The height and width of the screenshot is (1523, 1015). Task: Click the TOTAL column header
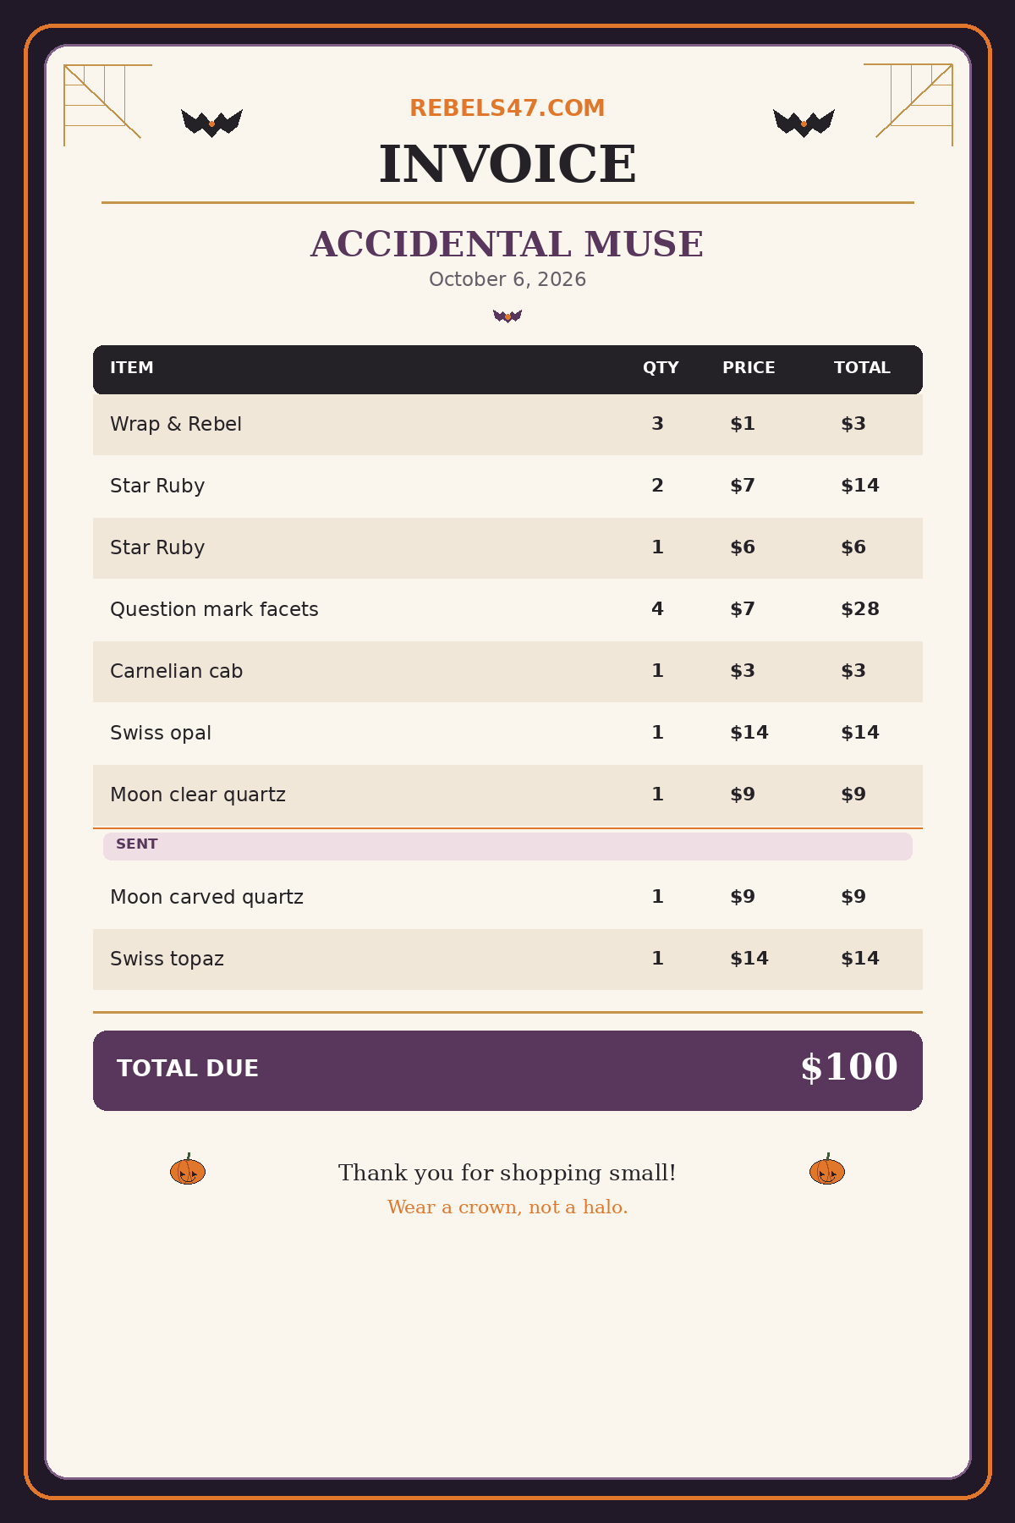coord(862,368)
